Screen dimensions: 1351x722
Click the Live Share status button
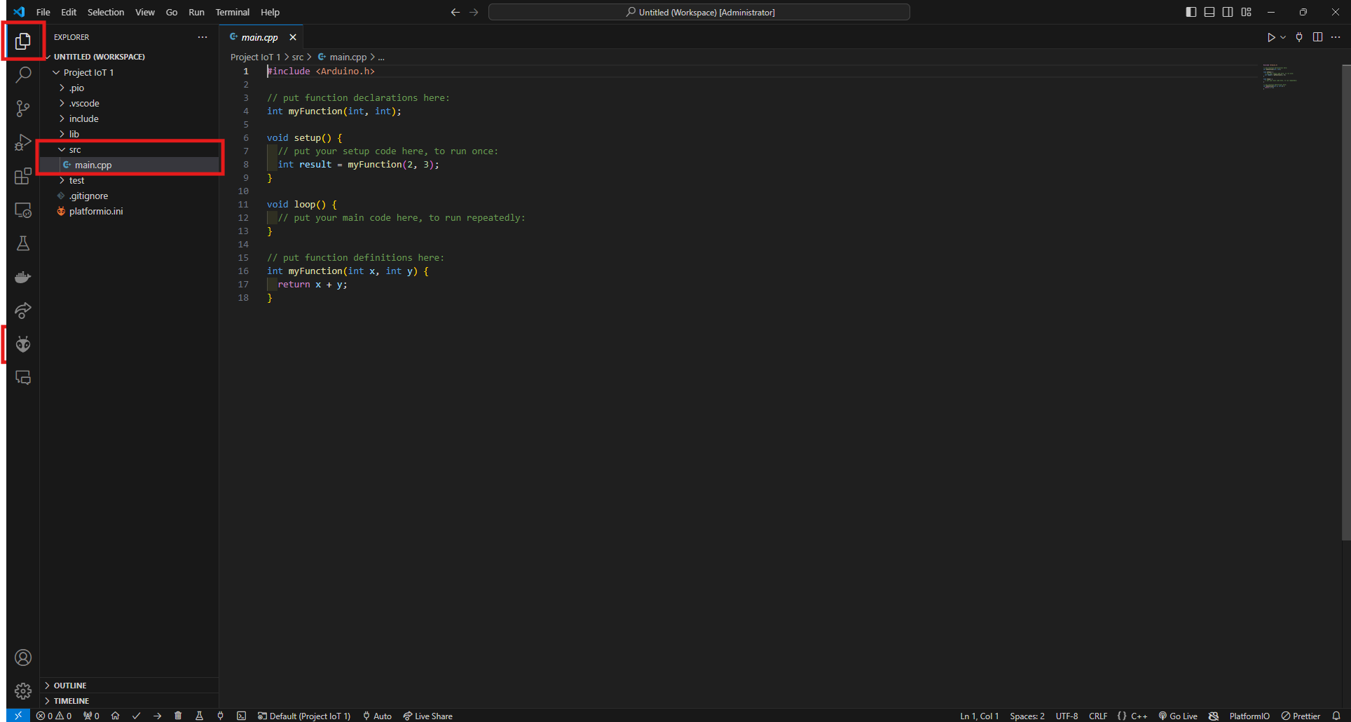click(x=428, y=716)
